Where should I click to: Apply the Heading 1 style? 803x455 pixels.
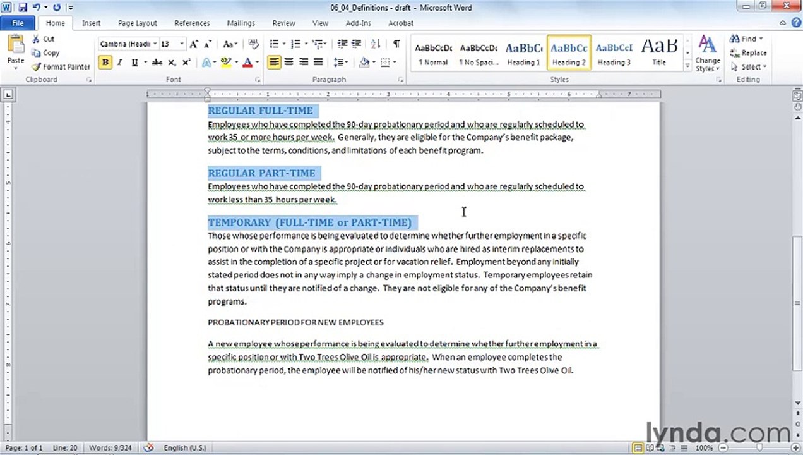[523, 53]
